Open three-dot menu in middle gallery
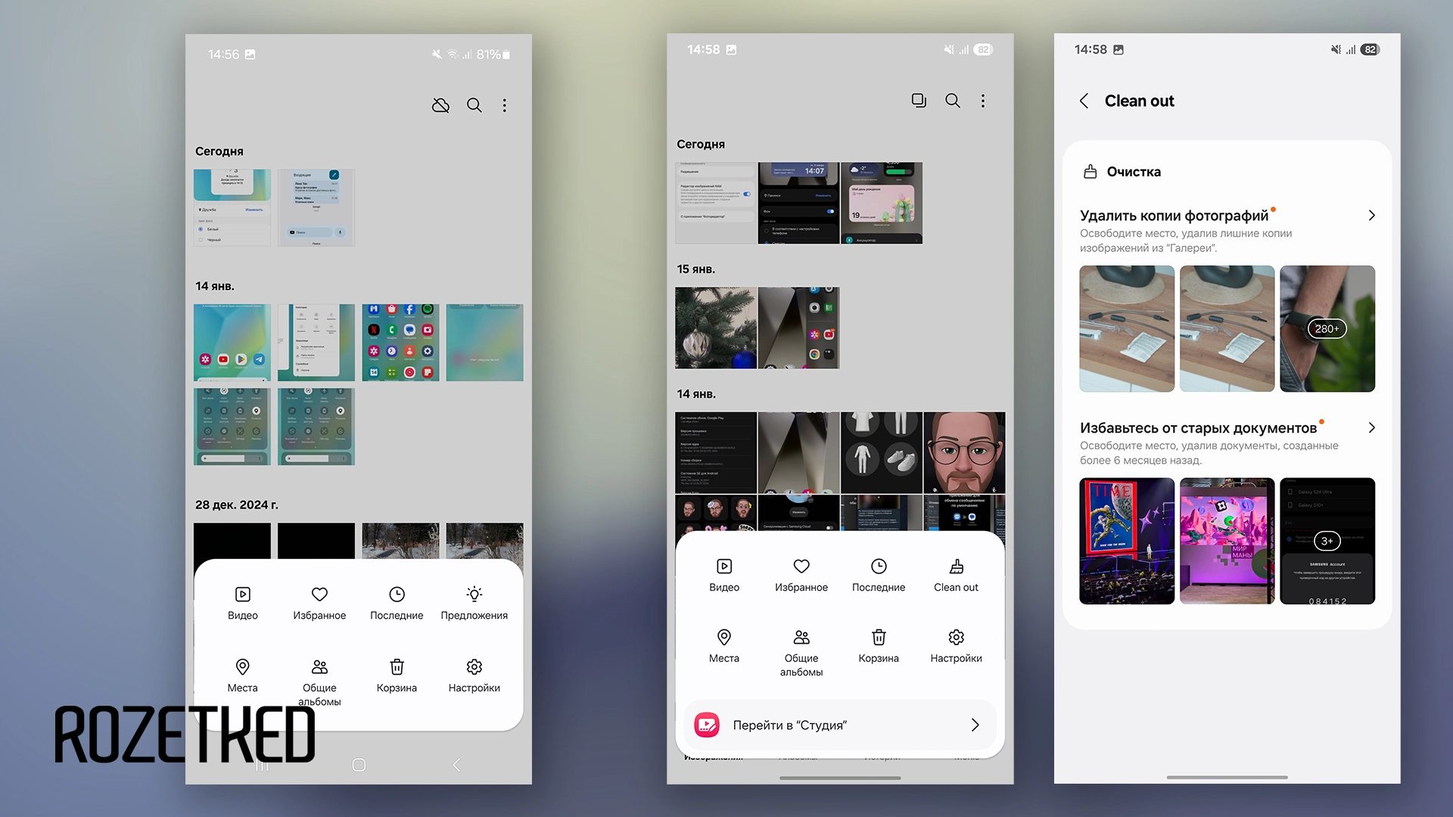The width and height of the screenshot is (1453, 817). coord(983,101)
